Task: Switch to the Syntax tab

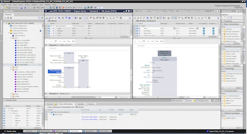Action: click(91, 104)
